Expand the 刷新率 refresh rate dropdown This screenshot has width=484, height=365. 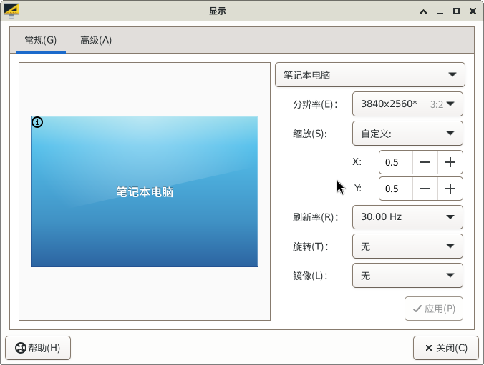[407, 217]
